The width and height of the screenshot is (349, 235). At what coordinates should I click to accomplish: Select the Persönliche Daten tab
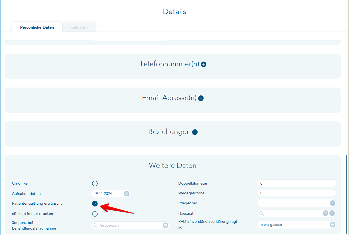tap(37, 27)
